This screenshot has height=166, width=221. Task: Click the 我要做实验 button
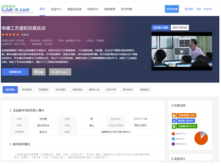[15, 72]
